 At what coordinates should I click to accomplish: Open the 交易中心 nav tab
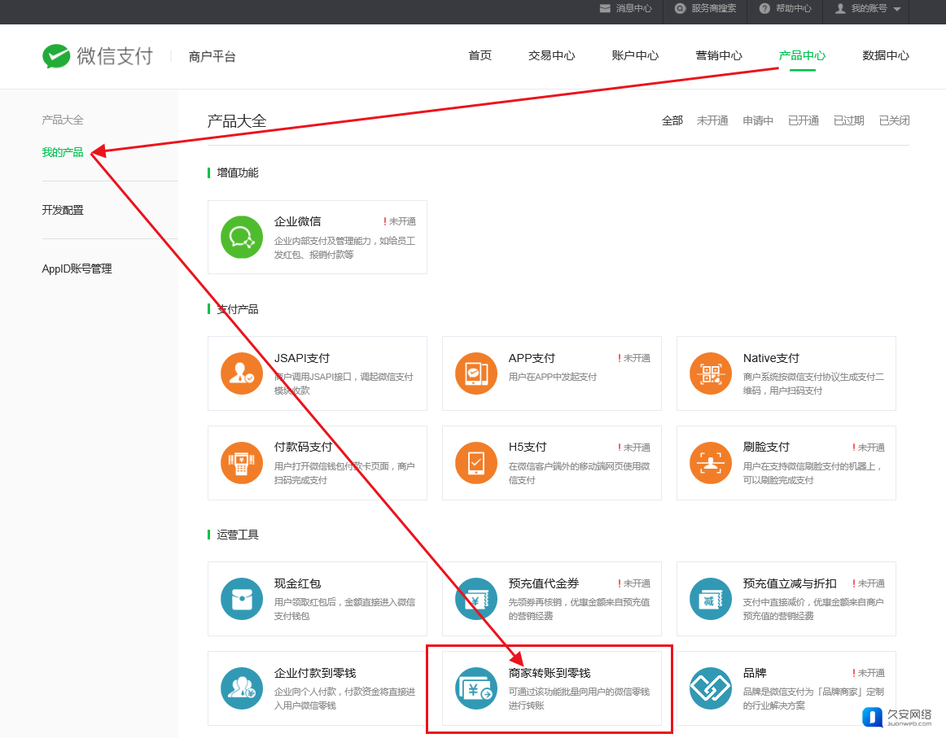tap(551, 55)
